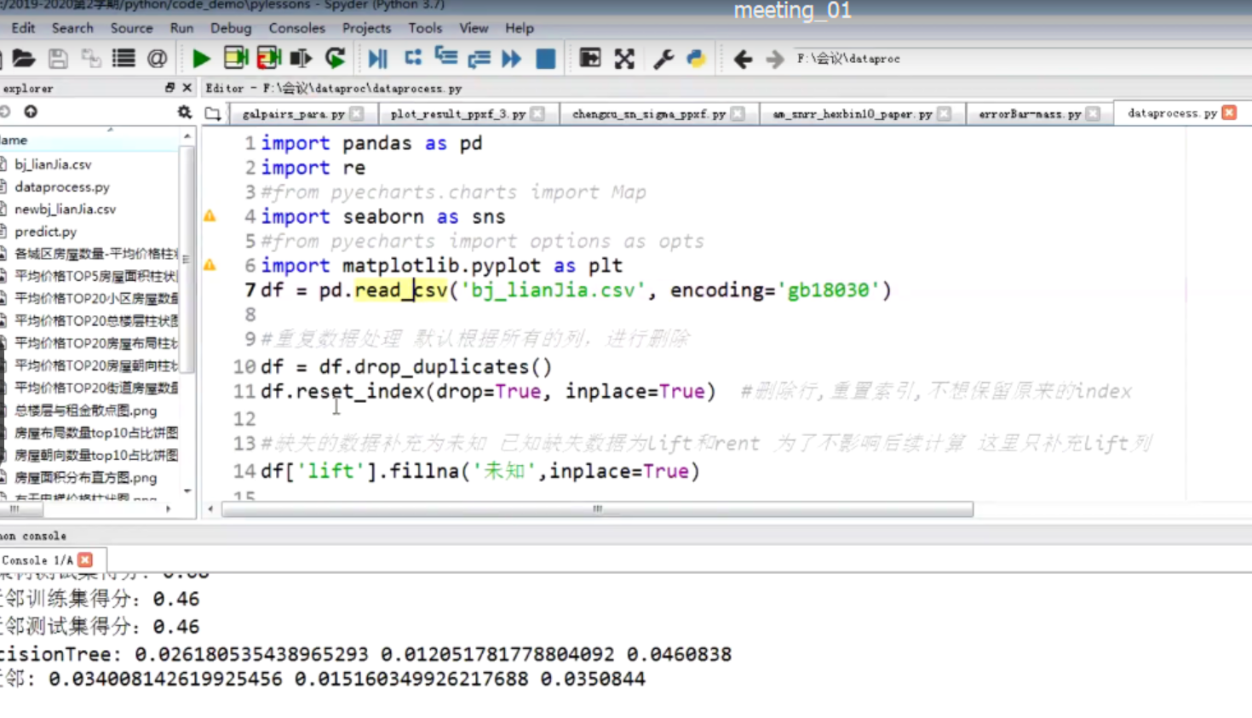The image size is (1252, 718).
Task: Maximize current pane icon
Action: point(624,59)
